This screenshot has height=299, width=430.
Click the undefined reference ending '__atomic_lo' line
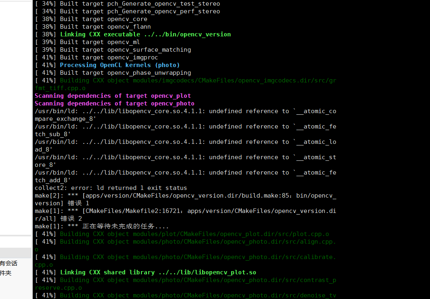[x=185, y=142]
